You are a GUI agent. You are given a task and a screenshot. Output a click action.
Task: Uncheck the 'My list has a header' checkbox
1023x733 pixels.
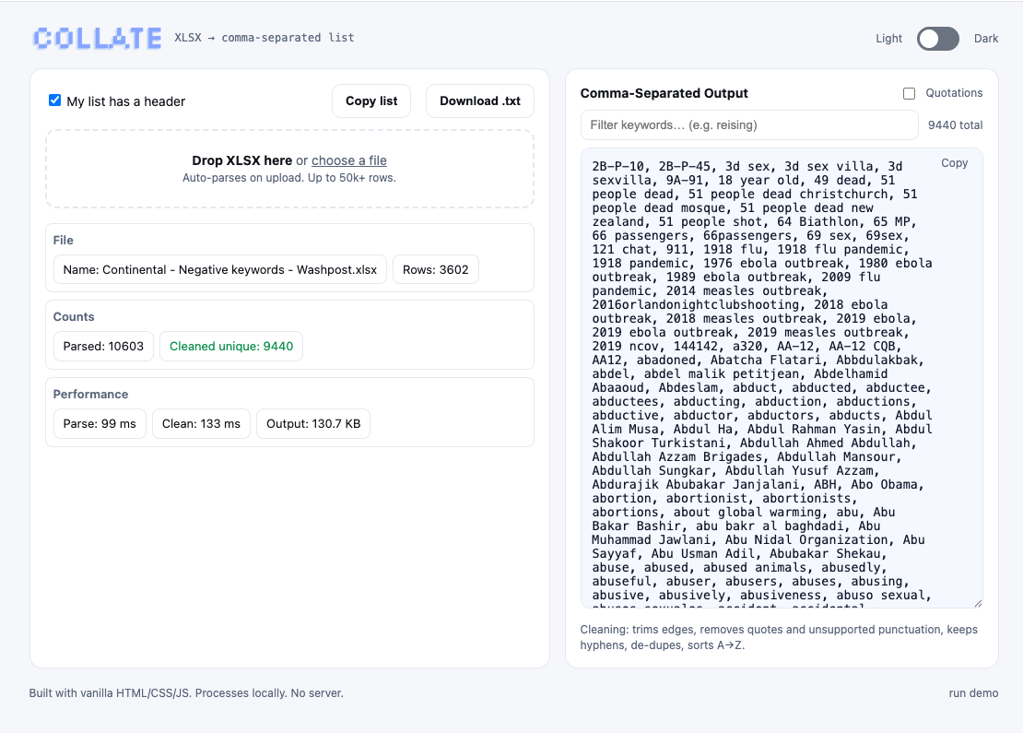[55, 100]
